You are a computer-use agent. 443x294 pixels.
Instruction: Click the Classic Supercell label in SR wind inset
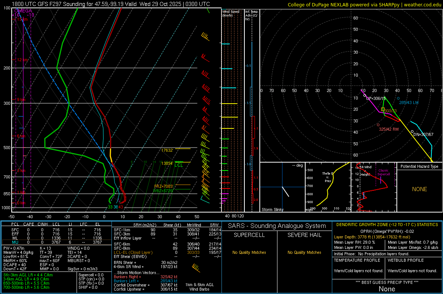[x=383, y=172]
